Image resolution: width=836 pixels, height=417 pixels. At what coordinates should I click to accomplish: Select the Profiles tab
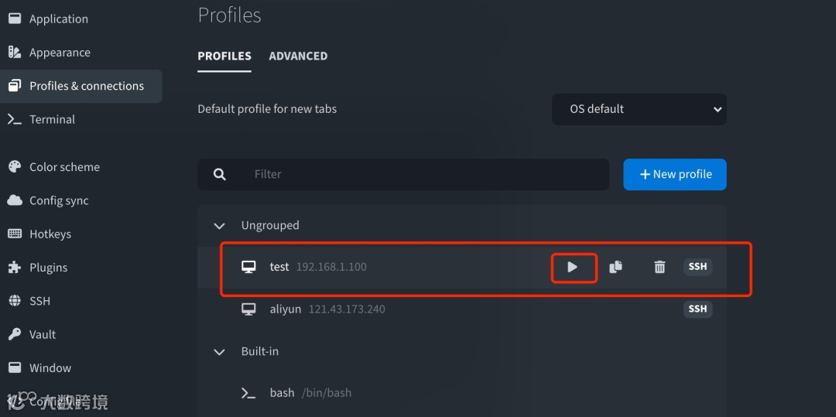pyautogui.click(x=224, y=56)
